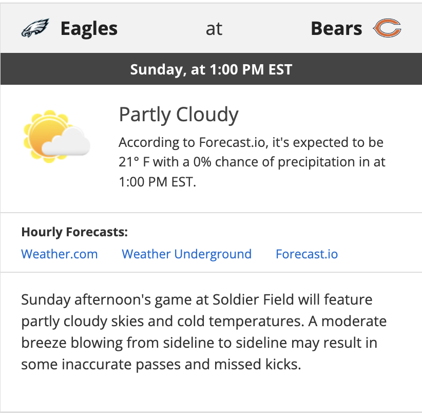Click the Hourly Forecasts label
This screenshot has width=422, height=413.
click(74, 232)
